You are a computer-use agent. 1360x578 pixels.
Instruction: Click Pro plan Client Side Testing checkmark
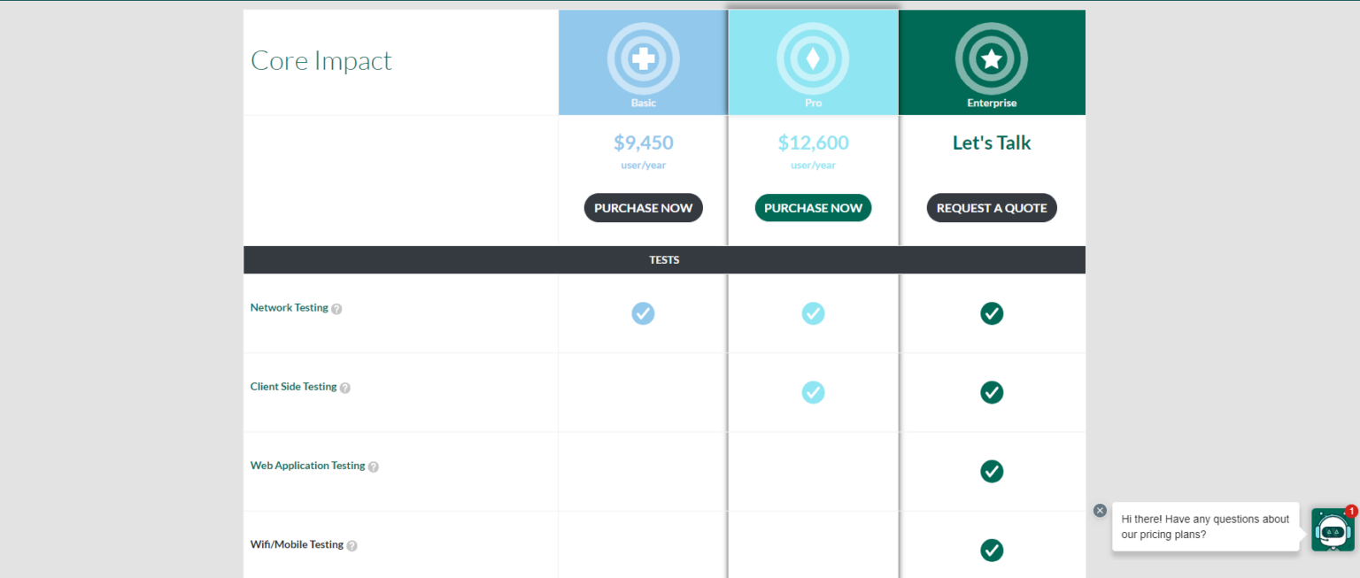tap(813, 392)
